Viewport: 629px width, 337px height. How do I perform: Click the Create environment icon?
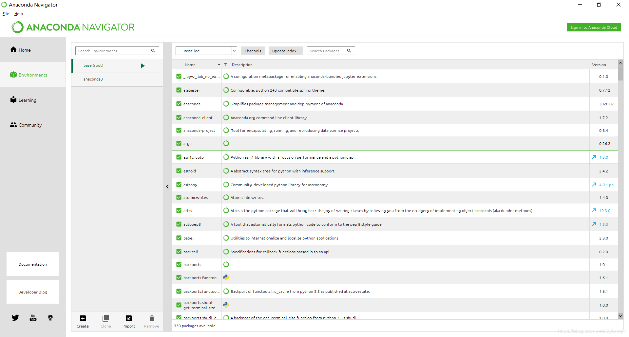click(83, 319)
